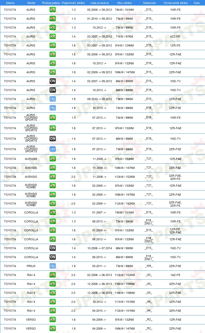
Task: Click petrol icon in Avensis Kombi 1.6 row
Action: tap(53, 186)
